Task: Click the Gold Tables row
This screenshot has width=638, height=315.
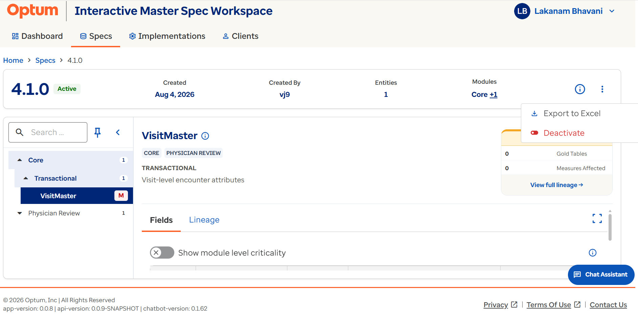Action: click(x=557, y=154)
